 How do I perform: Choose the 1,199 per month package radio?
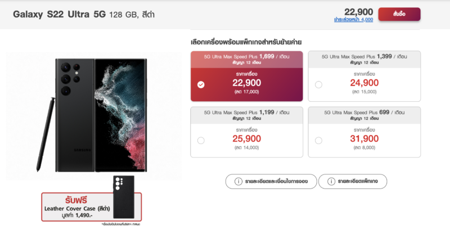[201, 141]
